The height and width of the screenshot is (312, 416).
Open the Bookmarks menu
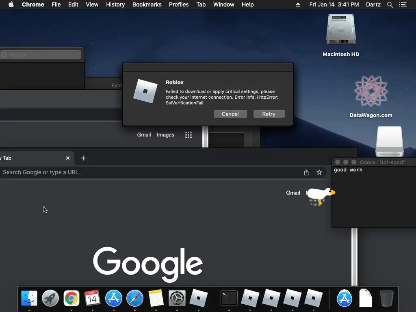point(147,4)
